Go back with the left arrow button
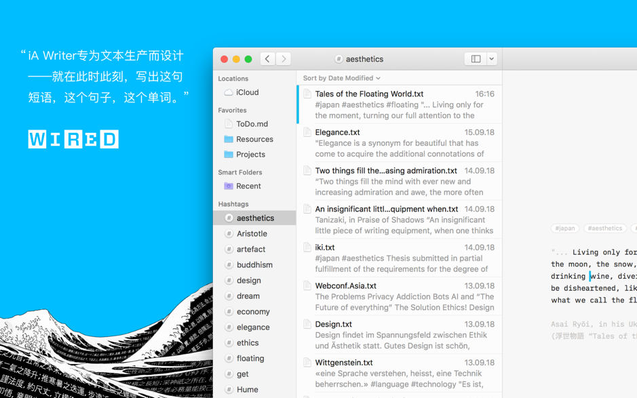Image resolution: width=637 pixels, height=398 pixels. pos(267,59)
